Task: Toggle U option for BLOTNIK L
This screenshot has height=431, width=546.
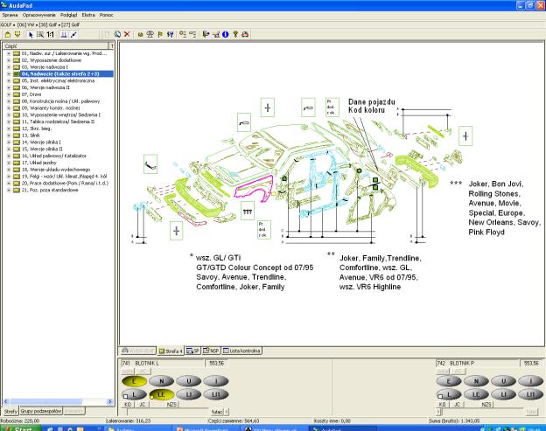Action: 188,381
